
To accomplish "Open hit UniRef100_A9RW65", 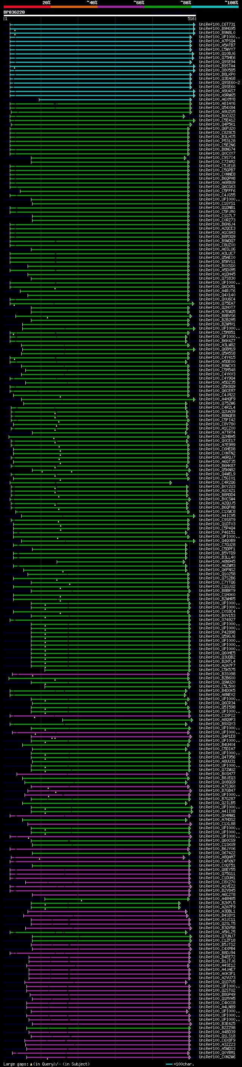I will pos(217,95).
